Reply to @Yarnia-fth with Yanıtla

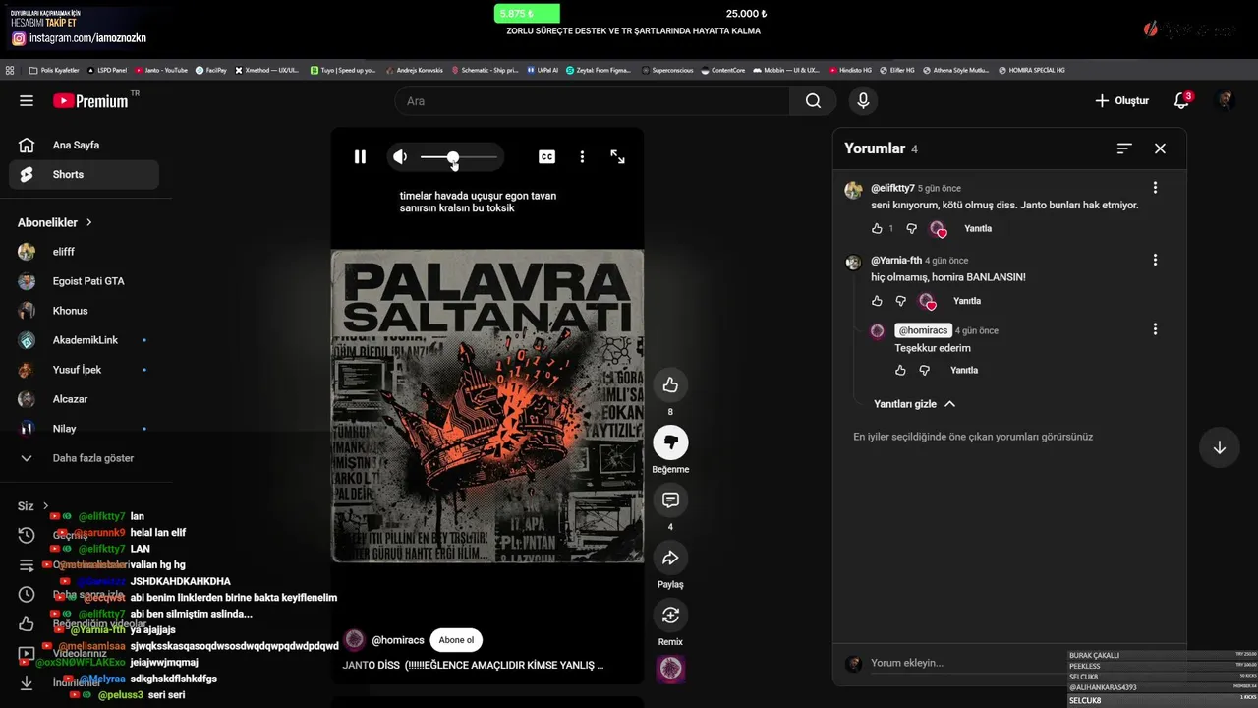point(967,301)
